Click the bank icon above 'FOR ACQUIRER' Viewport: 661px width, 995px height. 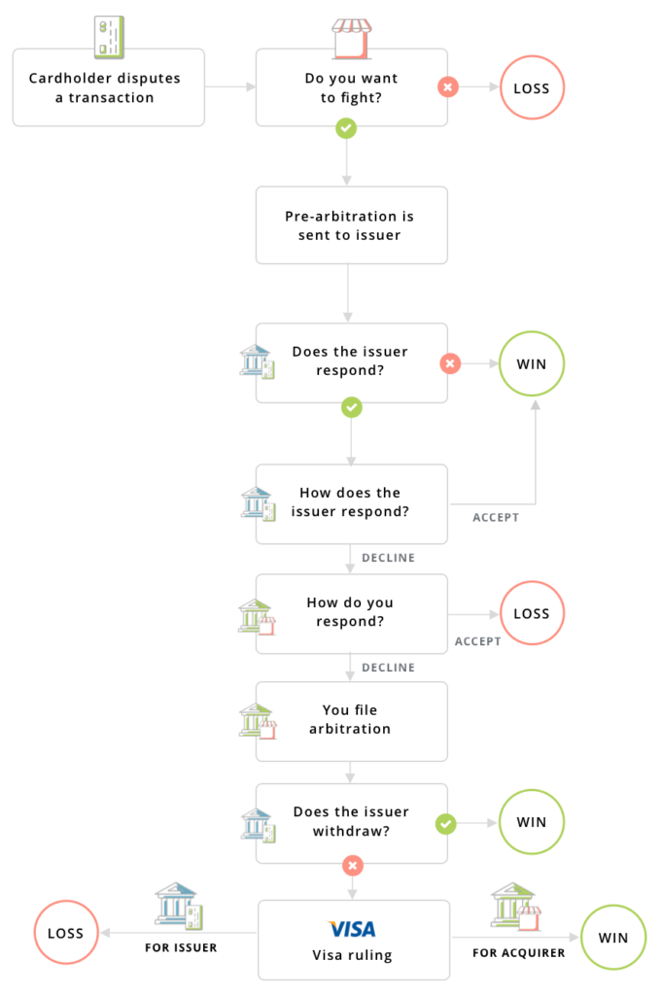[x=515, y=906]
